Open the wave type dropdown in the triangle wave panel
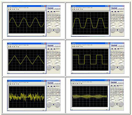Image resolution: width=132 pixels, height=115 pixels. coord(49,61)
